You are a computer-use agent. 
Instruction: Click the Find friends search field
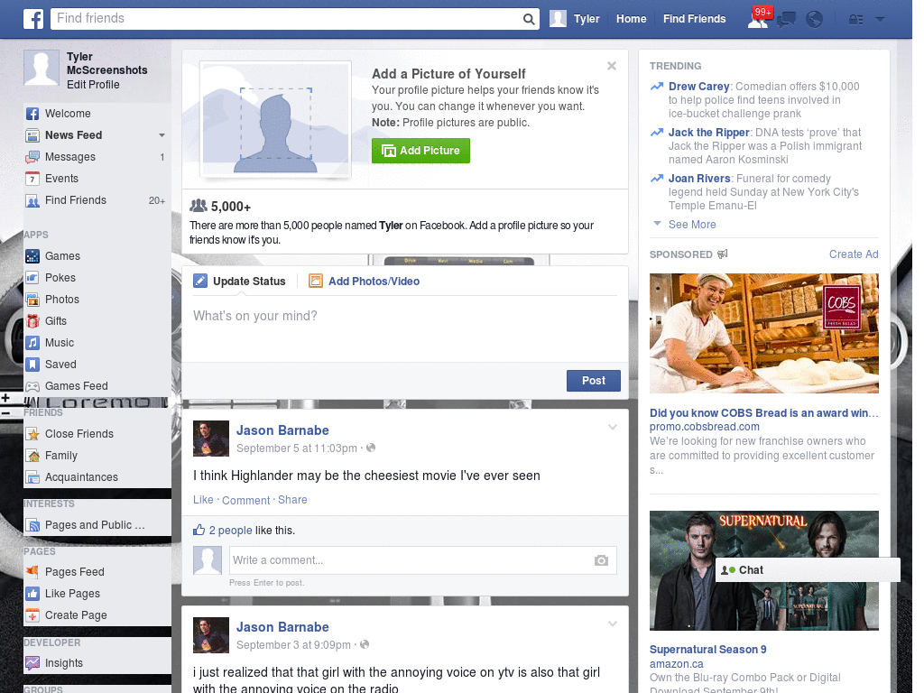point(288,19)
